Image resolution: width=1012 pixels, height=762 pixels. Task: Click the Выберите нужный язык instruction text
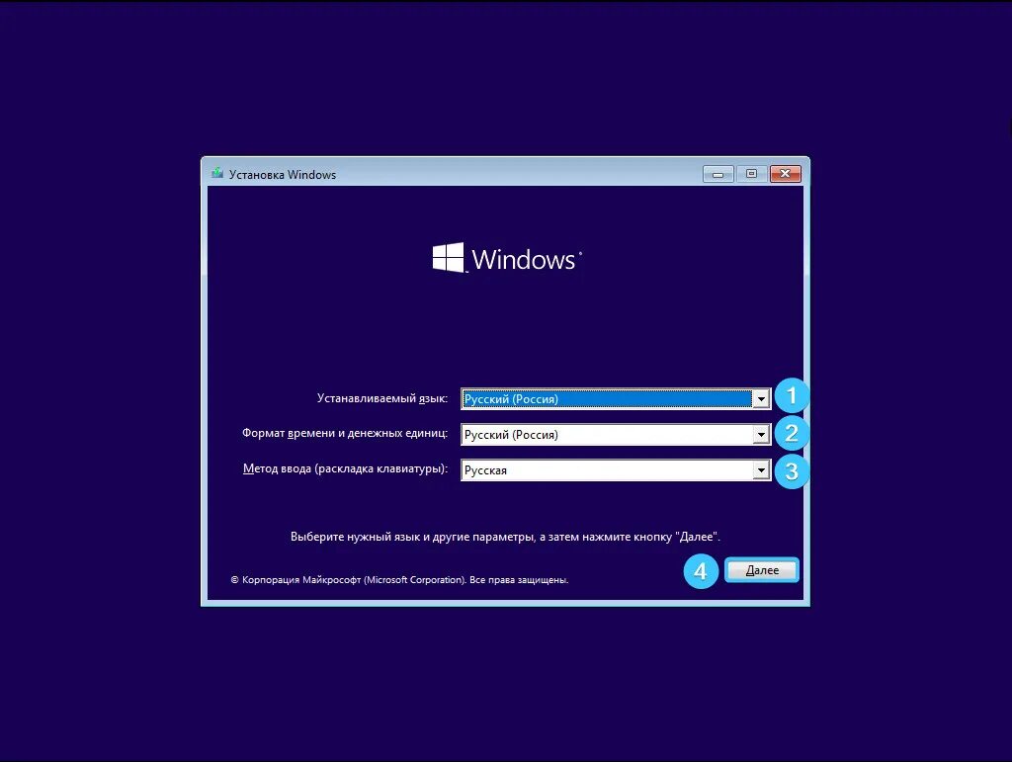pyautogui.click(x=505, y=537)
